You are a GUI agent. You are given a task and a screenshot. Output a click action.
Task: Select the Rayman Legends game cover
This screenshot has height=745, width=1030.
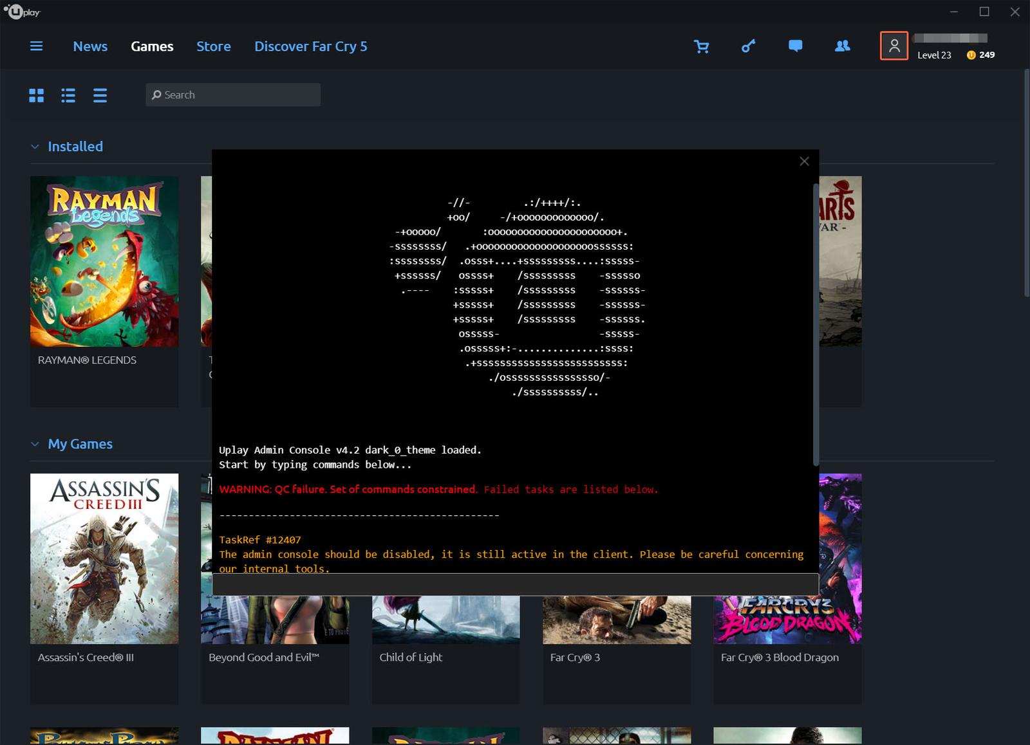point(104,261)
